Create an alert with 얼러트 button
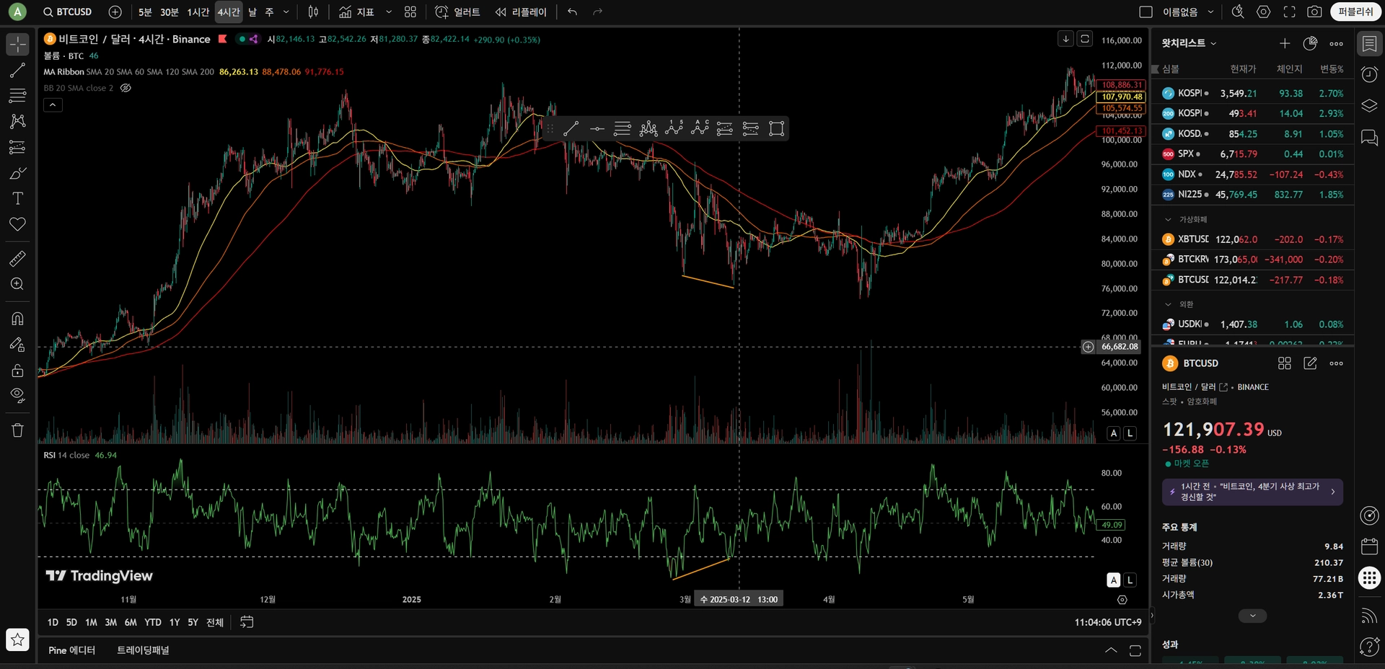The height and width of the screenshot is (669, 1385). pyautogui.click(x=457, y=12)
